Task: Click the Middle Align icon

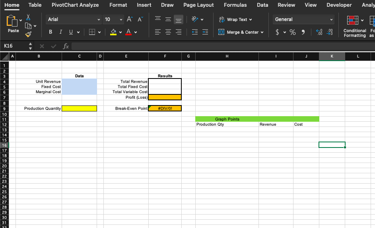Action: (168, 19)
